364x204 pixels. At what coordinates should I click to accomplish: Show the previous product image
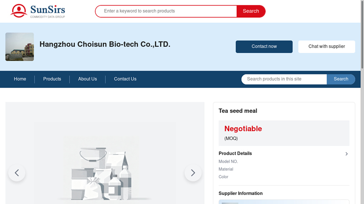point(17,173)
